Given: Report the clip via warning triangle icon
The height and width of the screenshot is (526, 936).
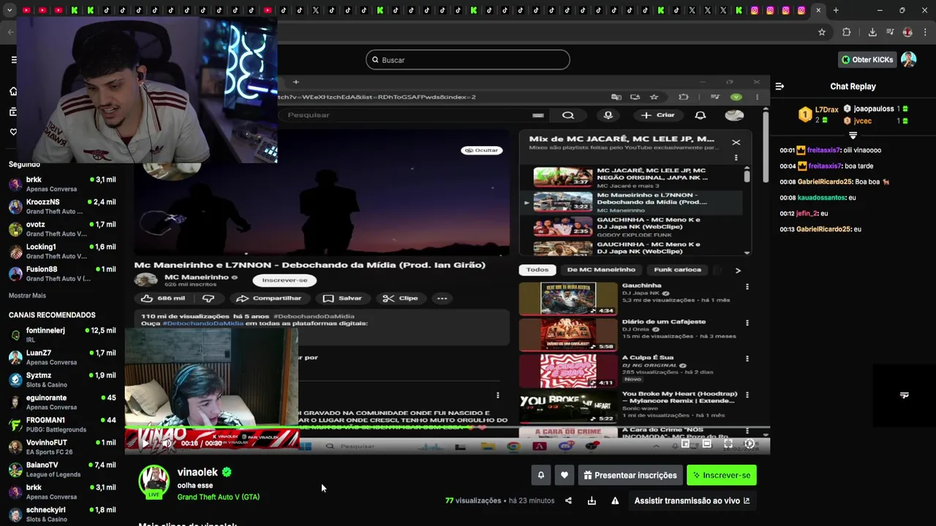Looking at the screenshot, I should pyautogui.click(x=615, y=500).
